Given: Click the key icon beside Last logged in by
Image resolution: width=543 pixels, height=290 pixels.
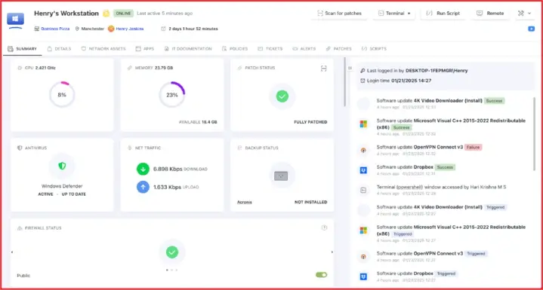Looking at the screenshot, I should tap(363, 71).
